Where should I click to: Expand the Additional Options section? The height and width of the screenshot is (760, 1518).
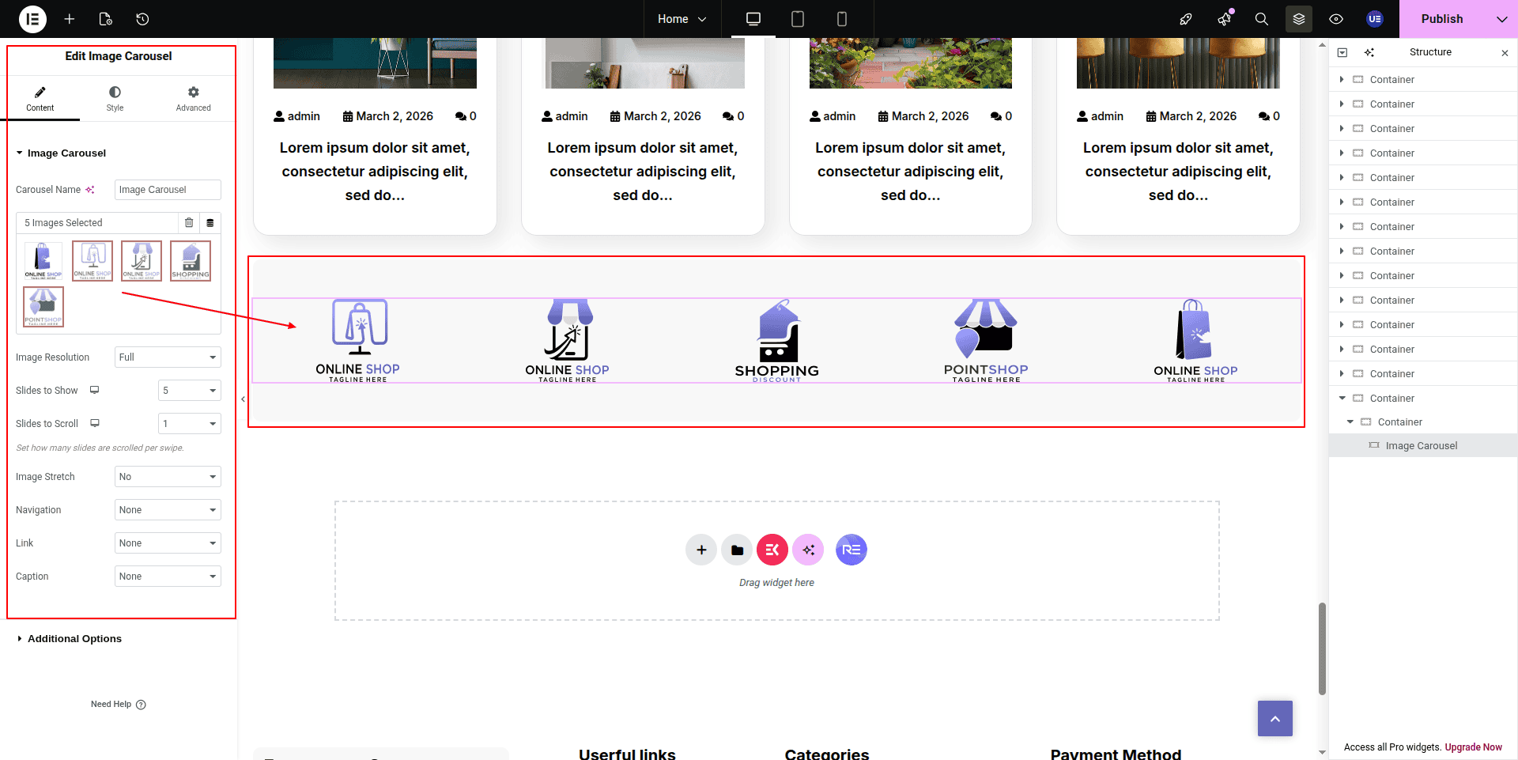tap(74, 639)
